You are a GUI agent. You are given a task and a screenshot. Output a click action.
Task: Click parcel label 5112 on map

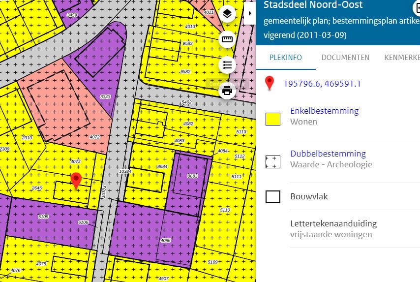(240, 157)
